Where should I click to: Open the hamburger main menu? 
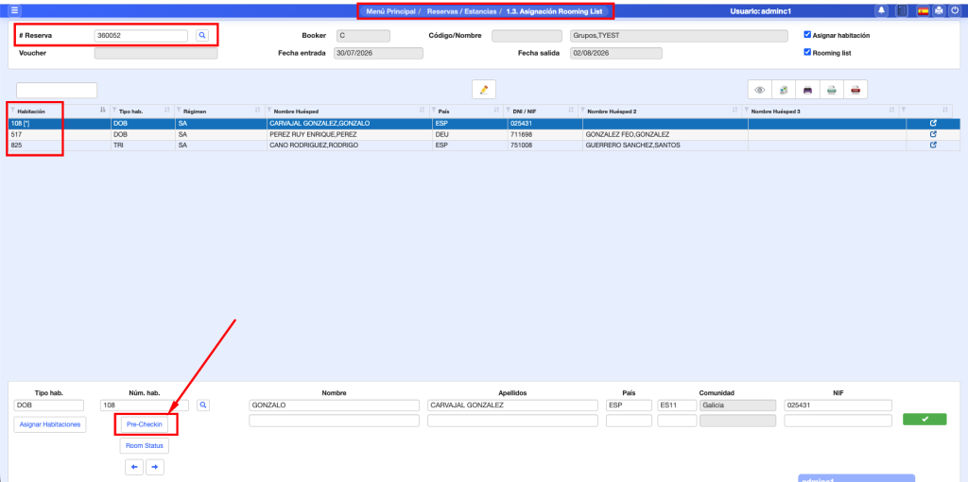[x=15, y=10]
